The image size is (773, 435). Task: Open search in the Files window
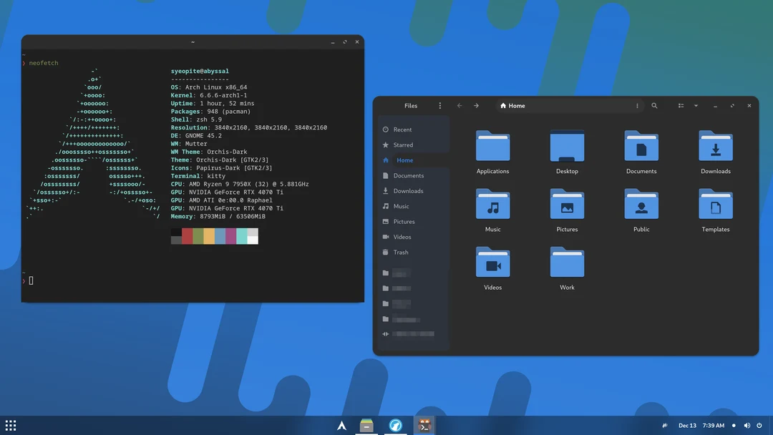click(654, 105)
